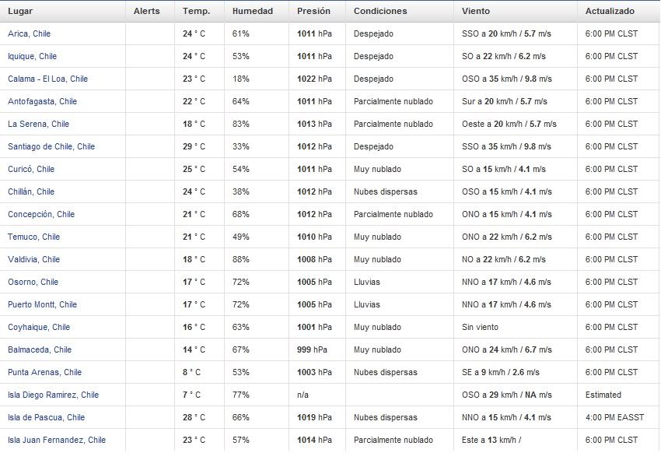Sort by the Humedad column header
The width and height of the screenshot is (661, 453).
(x=253, y=11)
